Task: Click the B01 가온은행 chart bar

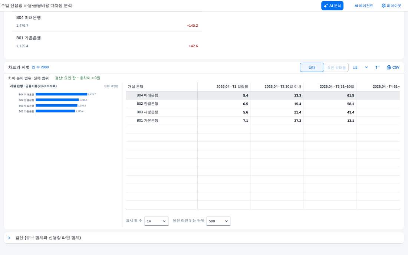Action: [55, 111]
